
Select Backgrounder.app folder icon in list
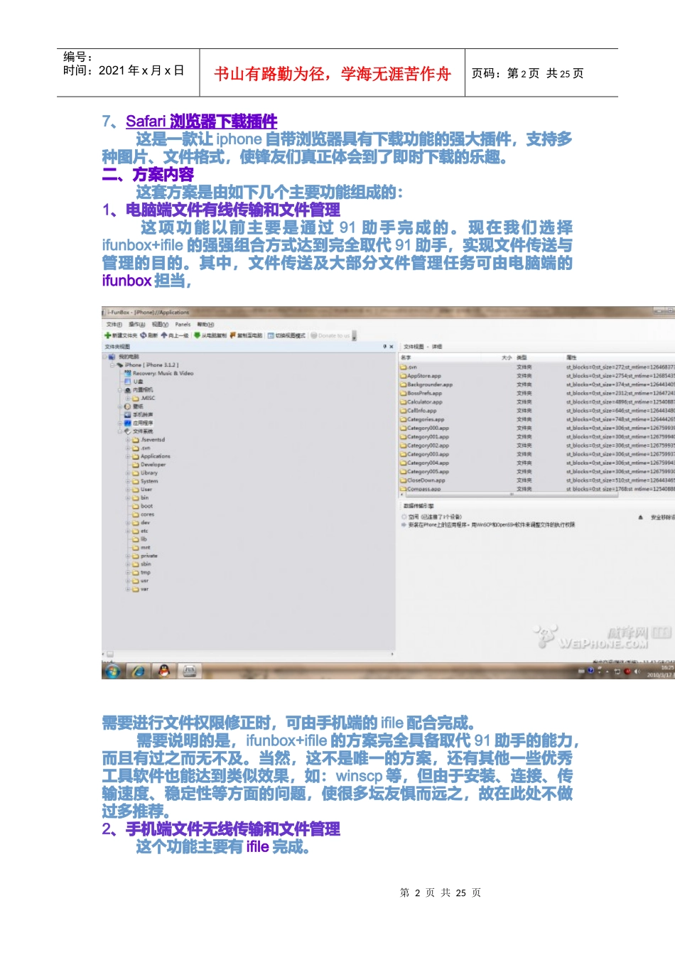(404, 384)
